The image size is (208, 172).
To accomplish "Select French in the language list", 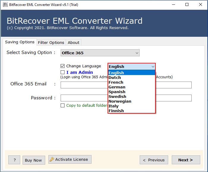I will pyautogui.click(x=116, y=82).
